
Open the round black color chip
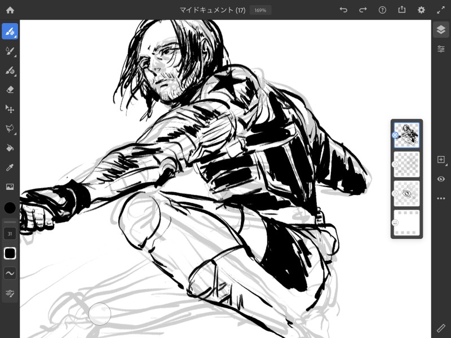click(x=10, y=208)
